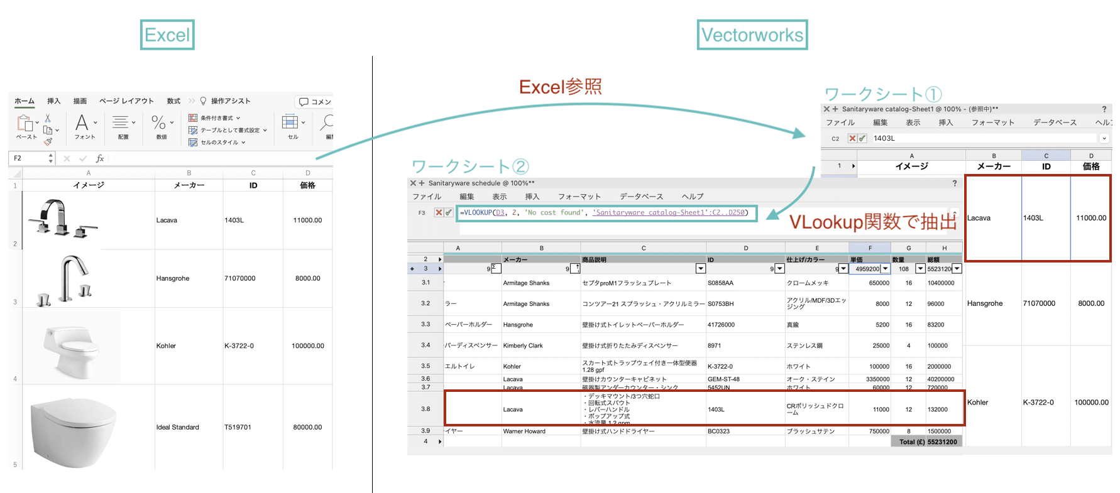Click the Excel formula bar confirm checkmark

pos(82,159)
